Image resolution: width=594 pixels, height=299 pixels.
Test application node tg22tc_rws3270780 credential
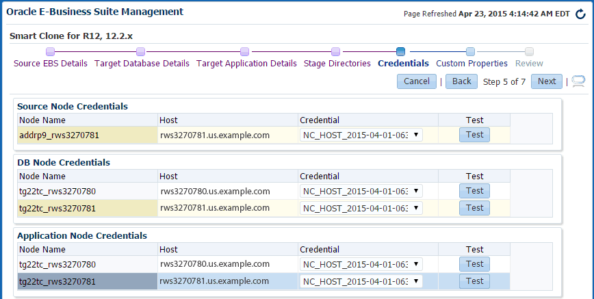[x=475, y=264]
